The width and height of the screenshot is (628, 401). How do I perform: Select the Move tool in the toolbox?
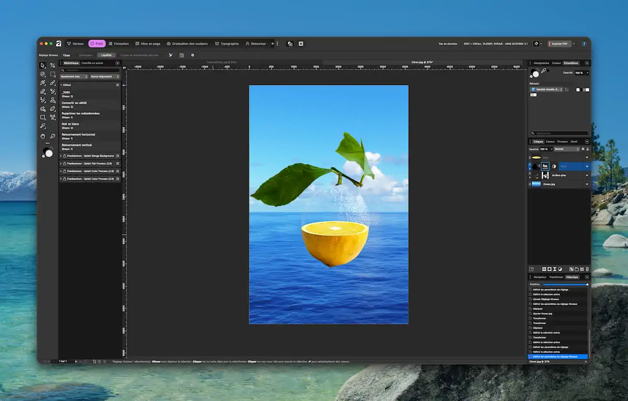[43, 65]
